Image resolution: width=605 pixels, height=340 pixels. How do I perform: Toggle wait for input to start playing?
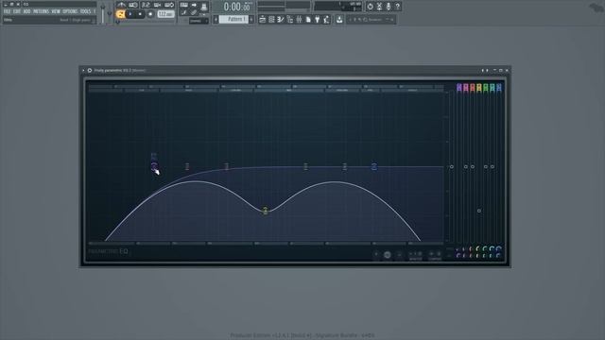133,5
